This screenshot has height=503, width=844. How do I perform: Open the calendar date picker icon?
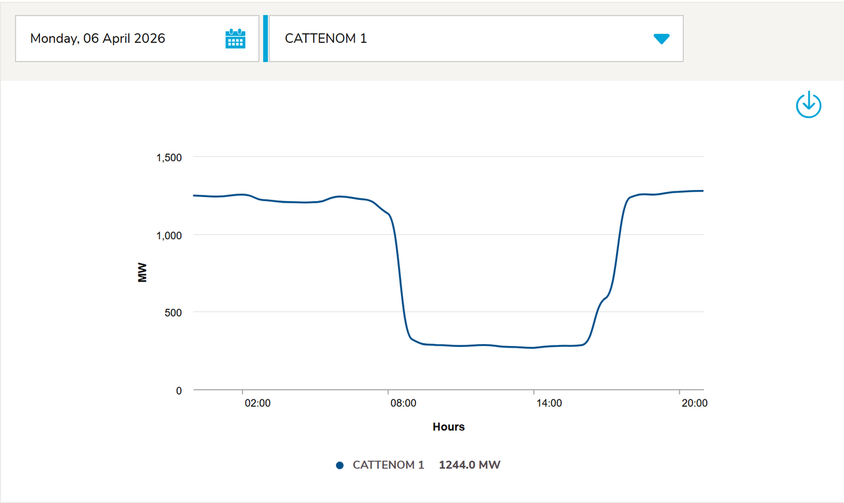point(235,39)
